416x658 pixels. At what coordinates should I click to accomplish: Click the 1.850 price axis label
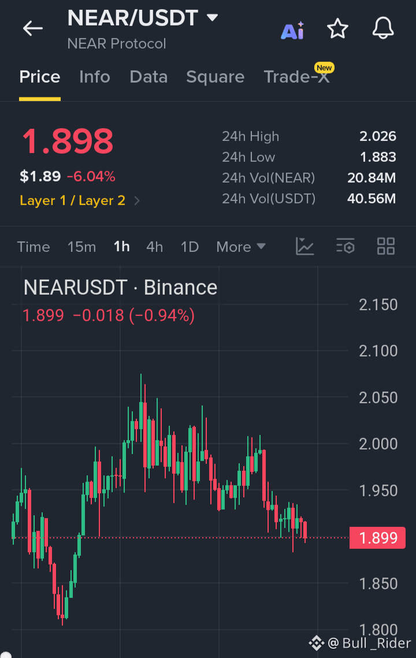click(378, 583)
